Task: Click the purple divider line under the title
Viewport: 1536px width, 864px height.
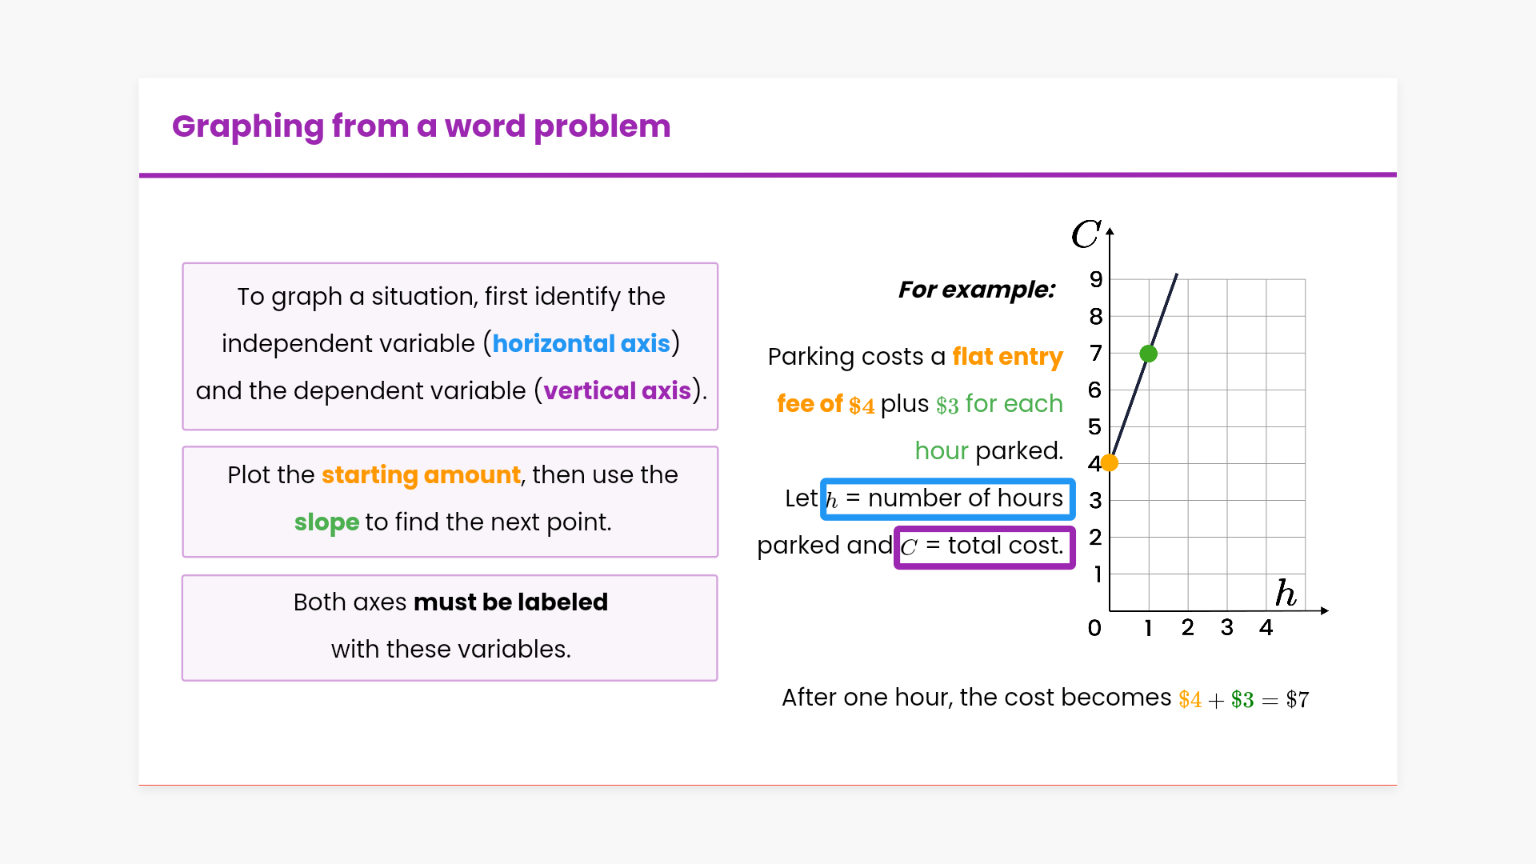Action: [768, 174]
